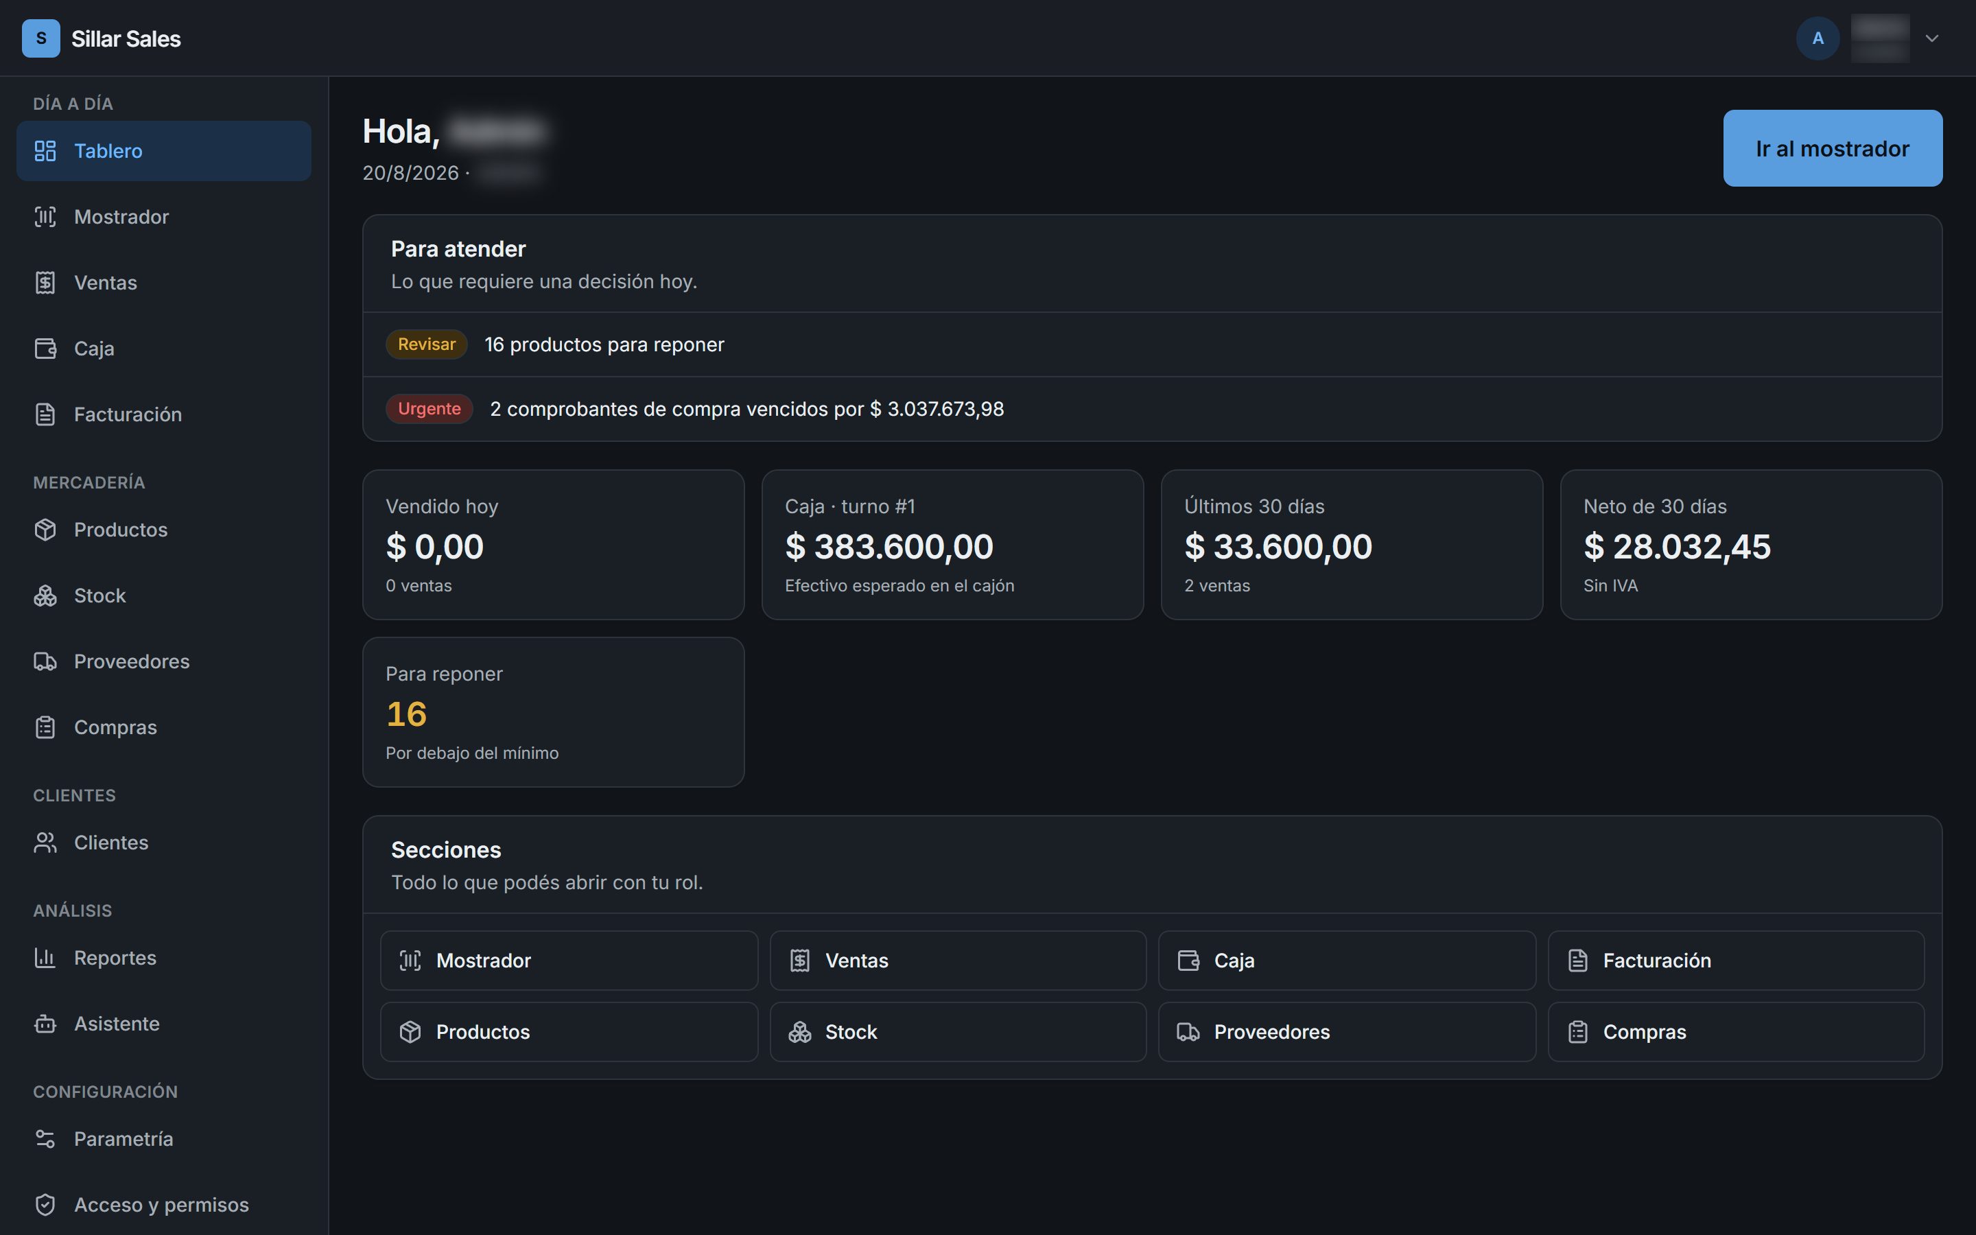Open the Ventas section card

point(958,961)
